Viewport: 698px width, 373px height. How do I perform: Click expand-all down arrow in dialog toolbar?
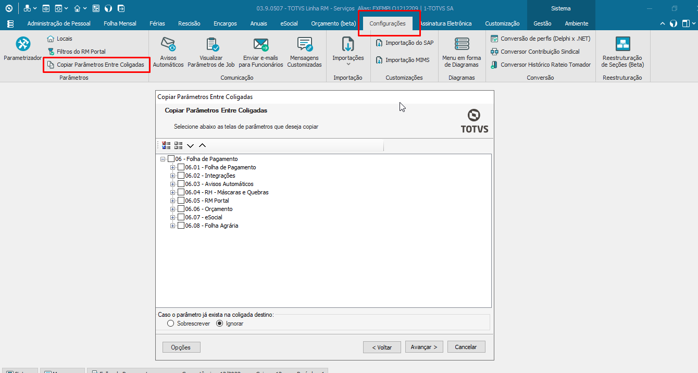coord(190,145)
